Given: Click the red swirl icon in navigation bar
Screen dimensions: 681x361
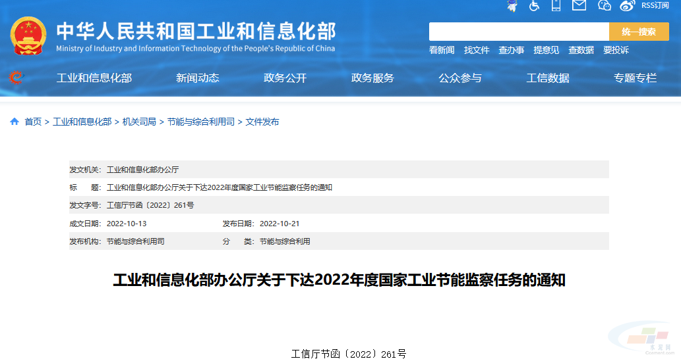Looking at the screenshot, I should coord(16,78).
